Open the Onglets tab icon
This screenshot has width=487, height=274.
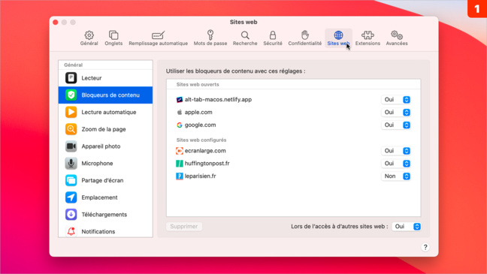[113, 35]
